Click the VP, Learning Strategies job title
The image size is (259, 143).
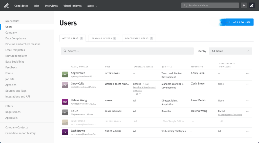174,131
